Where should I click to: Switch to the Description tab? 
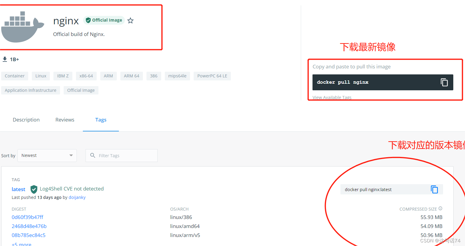26,120
